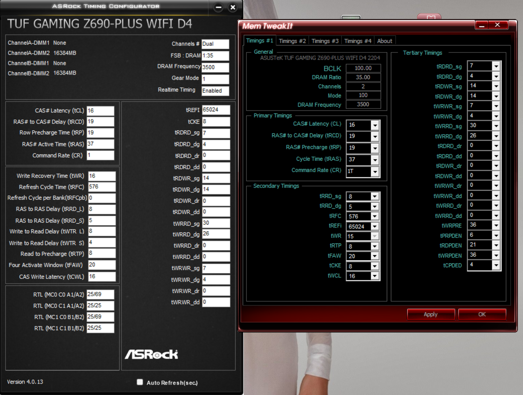523x395 pixels.
Task: Confirm with the OK button in Mem TweakIt
Action: [482, 314]
